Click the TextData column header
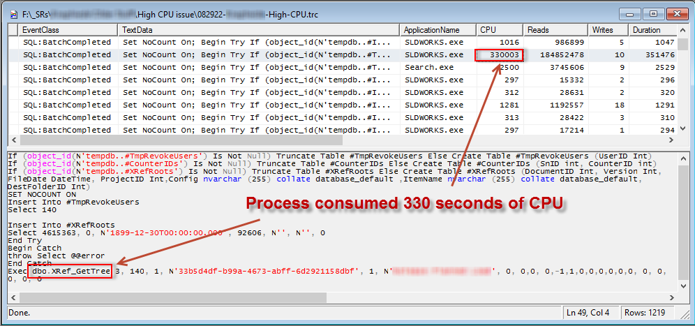 pyautogui.click(x=259, y=30)
